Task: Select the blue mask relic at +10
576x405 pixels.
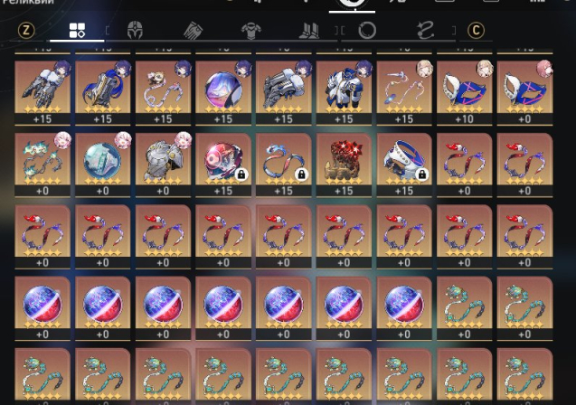Action: [465, 93]
